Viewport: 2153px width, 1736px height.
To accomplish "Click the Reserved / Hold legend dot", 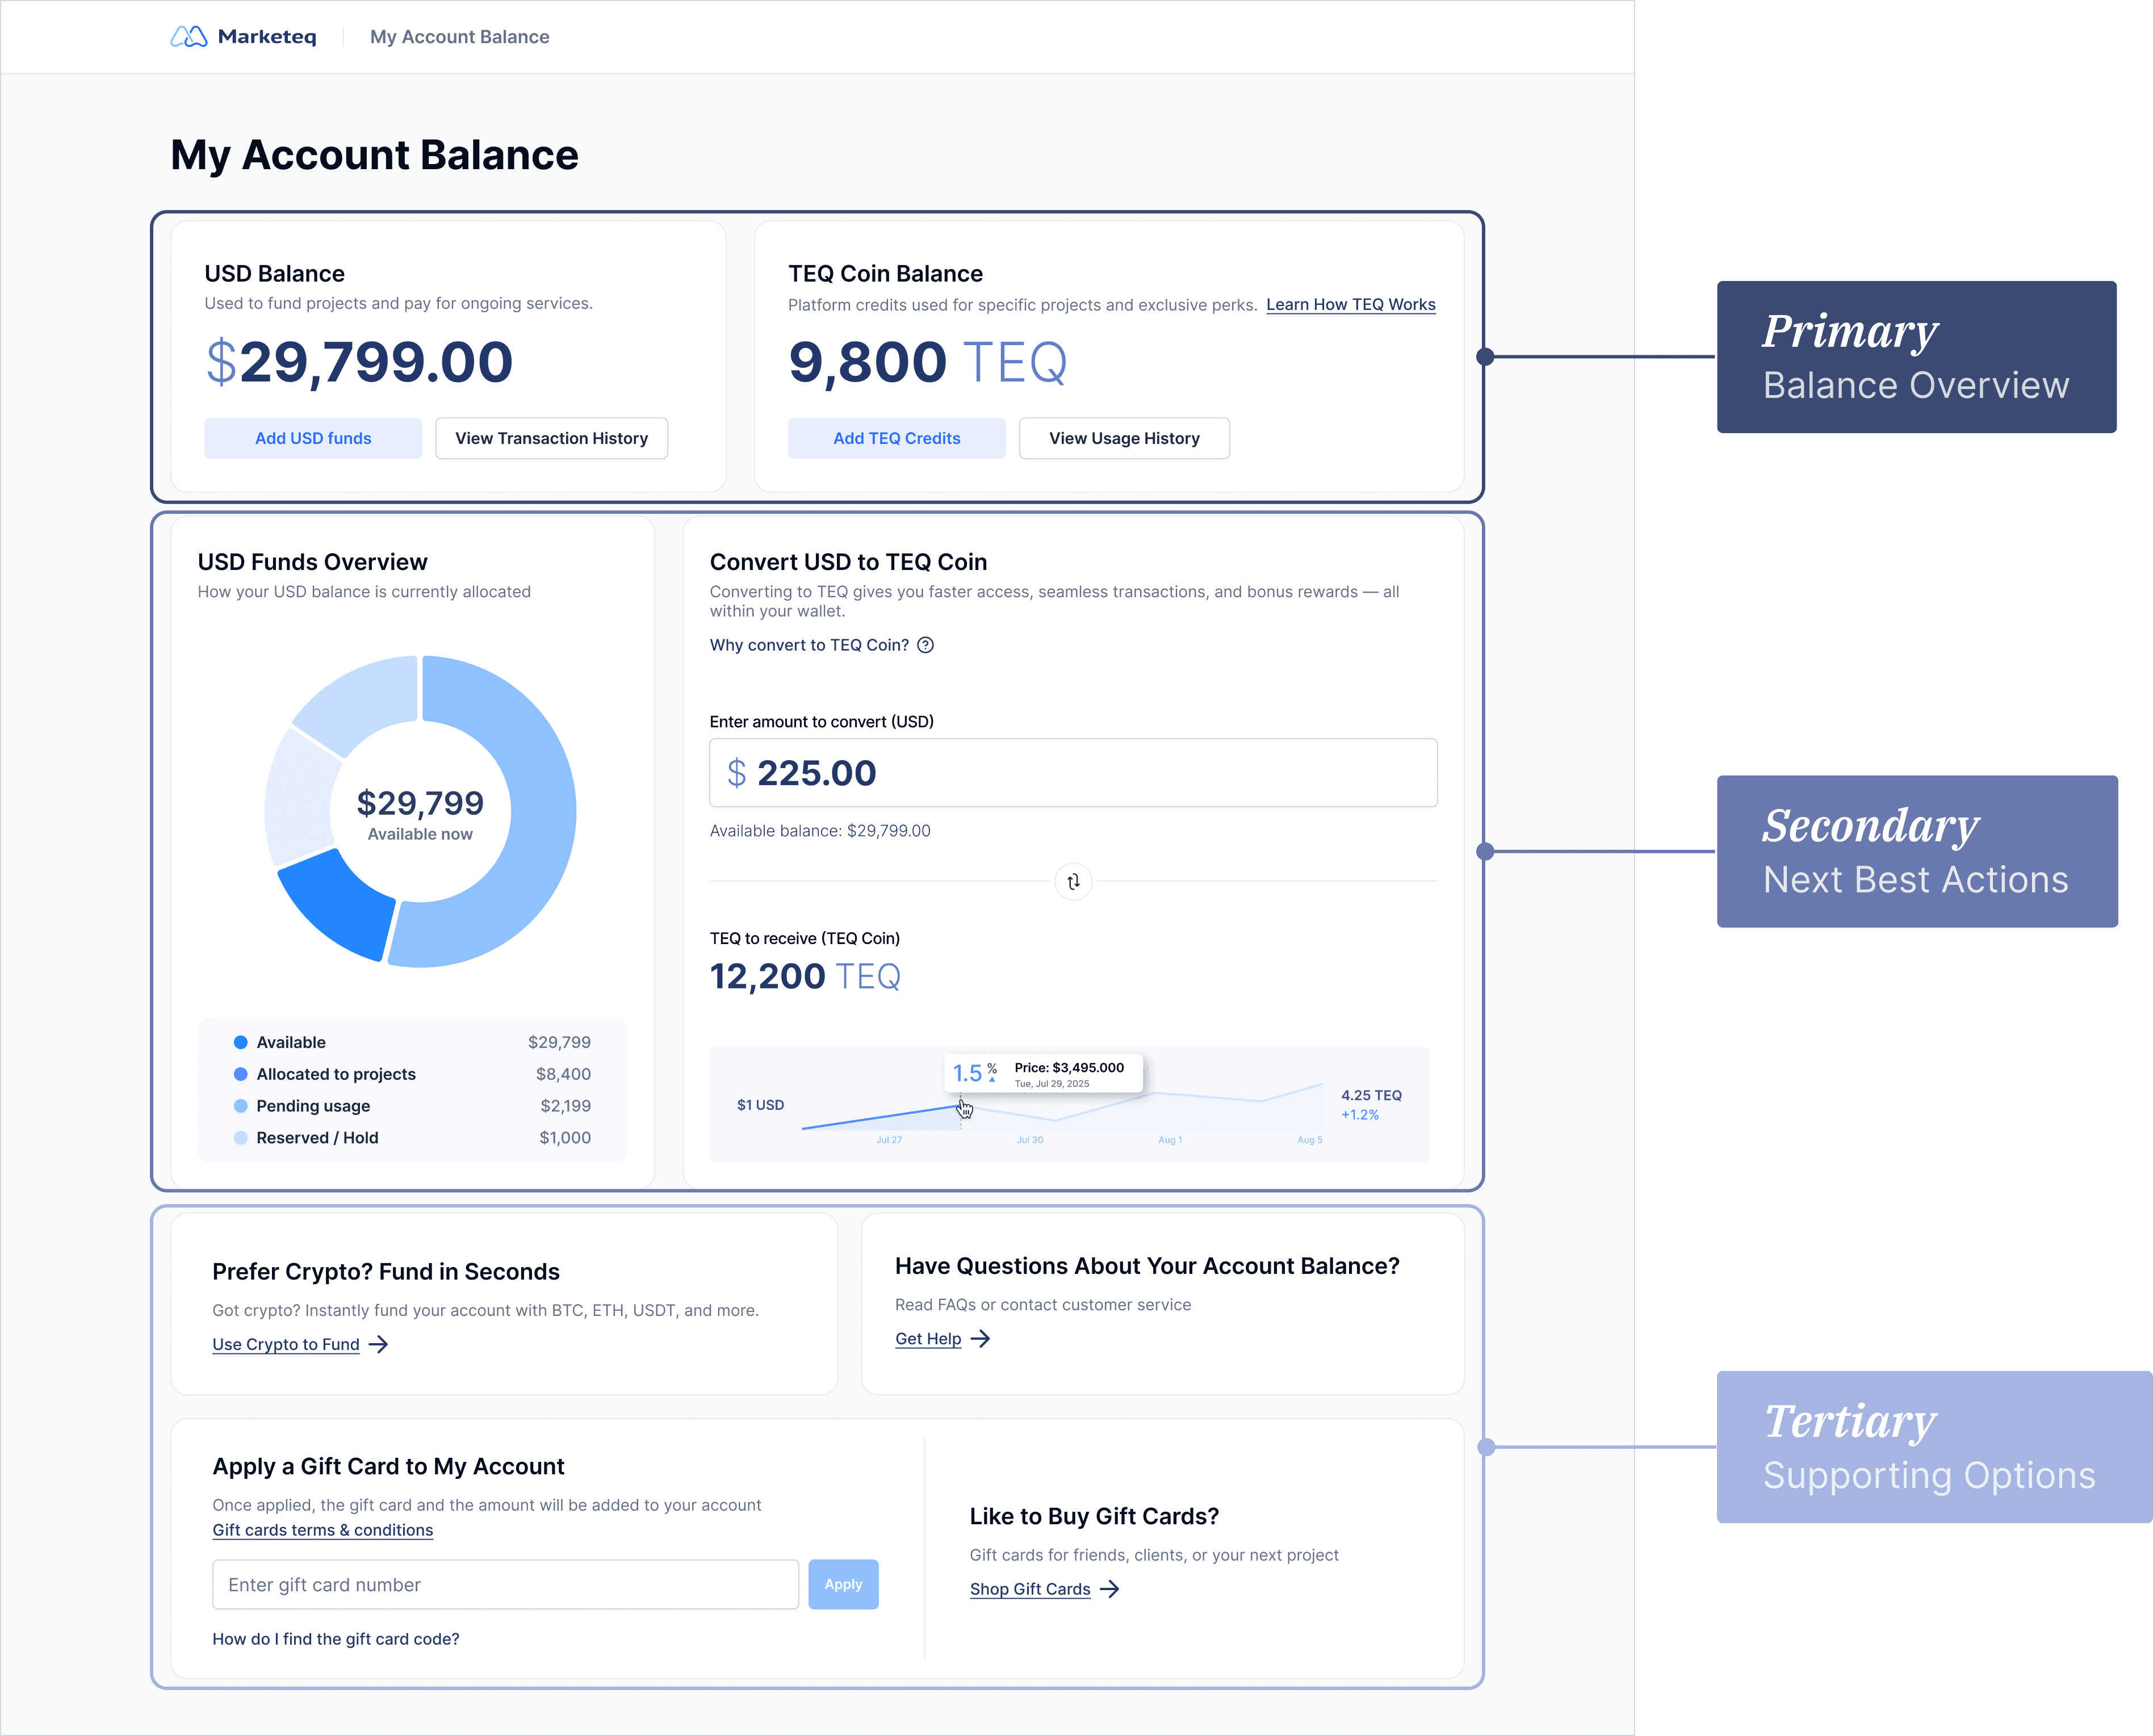I will [x=241, y=1138].
